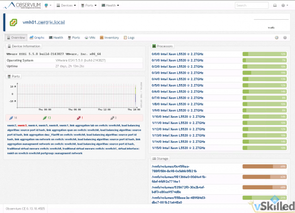The width and height of the screenshot is (295, 213).
Task: Open processor 0/7/0 Intel Xeon L5520
Action: (x=177, y=98)
